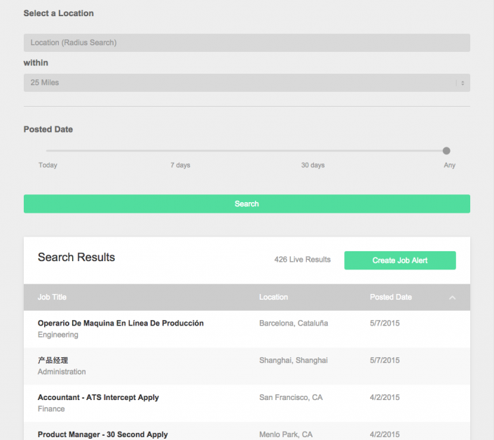Click the Posted Date slider handle

click(446, 151)
